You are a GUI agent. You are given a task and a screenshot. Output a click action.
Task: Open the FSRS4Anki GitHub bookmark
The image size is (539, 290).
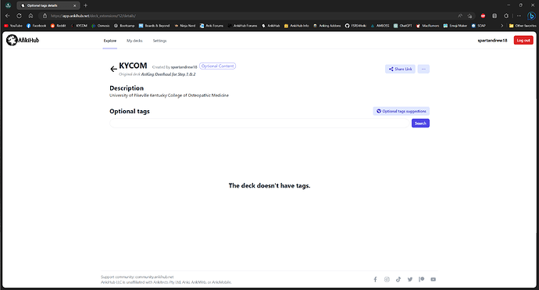coord(355,26)
